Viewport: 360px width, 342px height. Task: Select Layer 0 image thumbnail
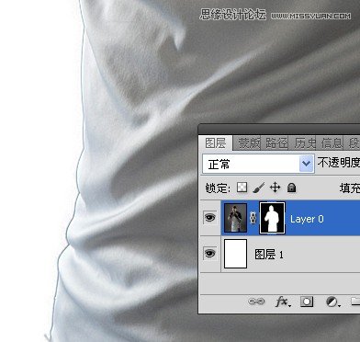coord(235,218)
